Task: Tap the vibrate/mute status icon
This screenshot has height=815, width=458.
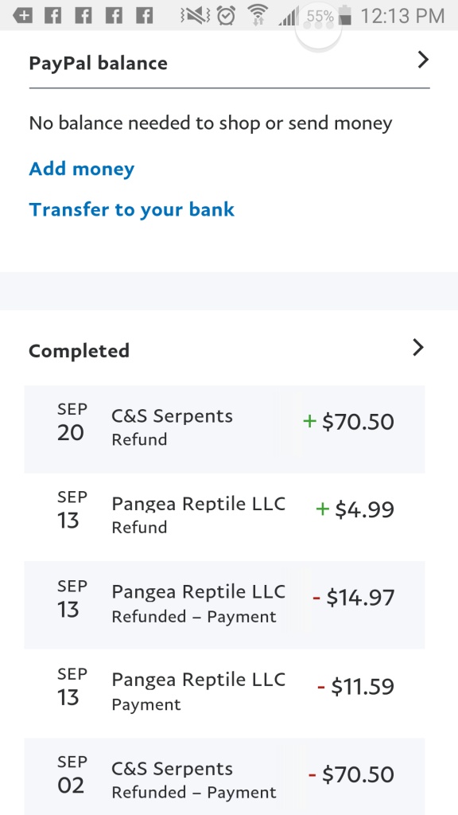Action: [195, 16]
